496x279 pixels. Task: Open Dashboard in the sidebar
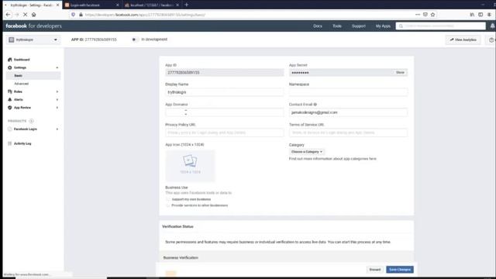(22, 60)
